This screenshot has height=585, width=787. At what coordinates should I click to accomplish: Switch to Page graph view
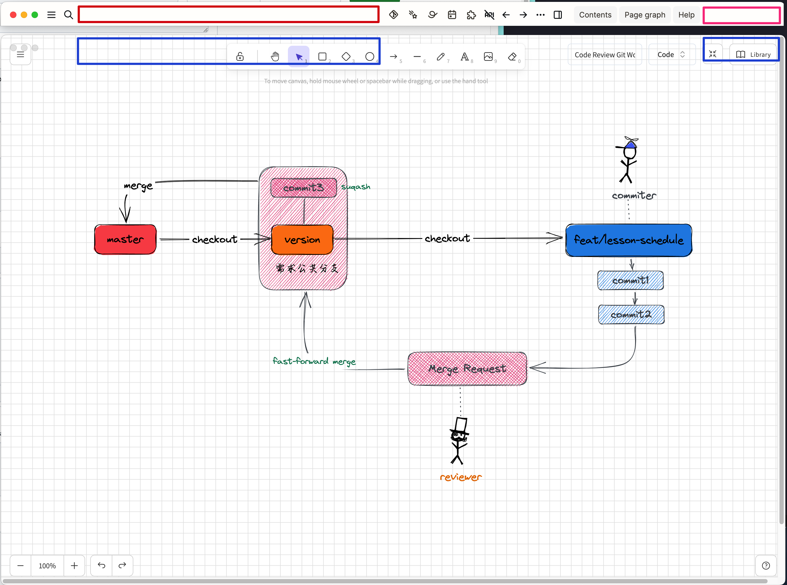pyautogui.click(x=645, y=15)
